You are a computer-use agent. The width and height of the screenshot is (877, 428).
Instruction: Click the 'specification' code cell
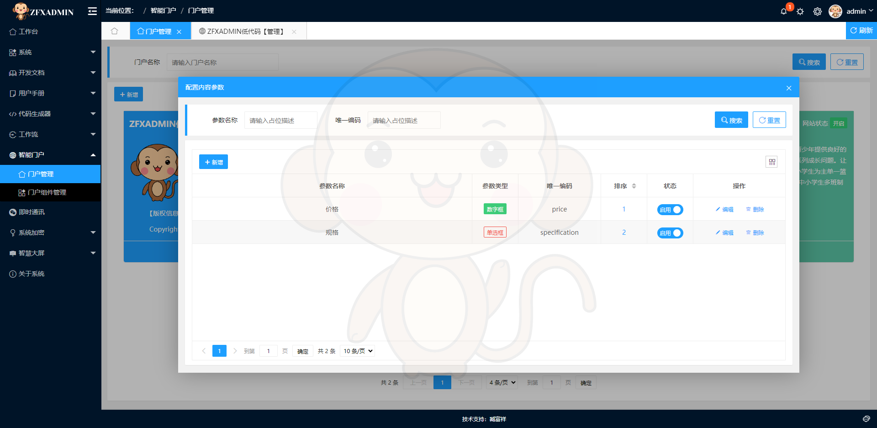click(x=560, y=232)
